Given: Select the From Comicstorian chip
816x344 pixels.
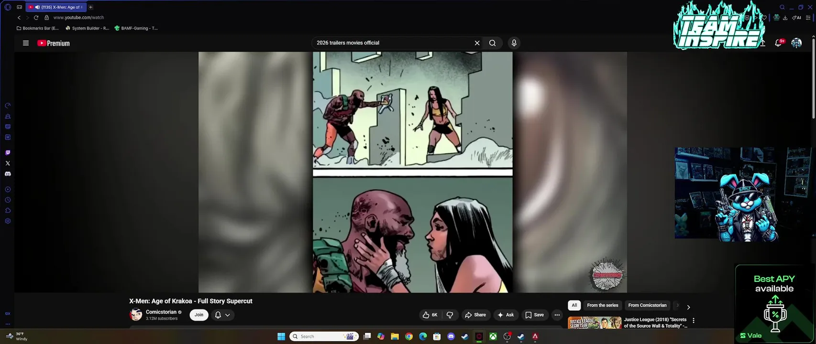Looking at the screenshot, I should [x=647, y=305].
